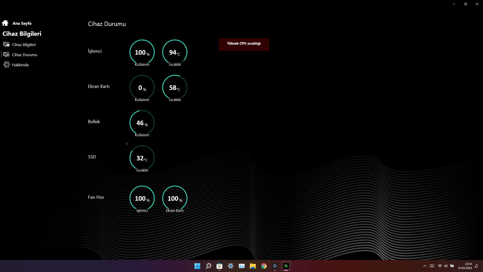This screenshot has height=272, width=483.
Task: Click the Bellek 46% usage gauge
Action: click(142, 123)
